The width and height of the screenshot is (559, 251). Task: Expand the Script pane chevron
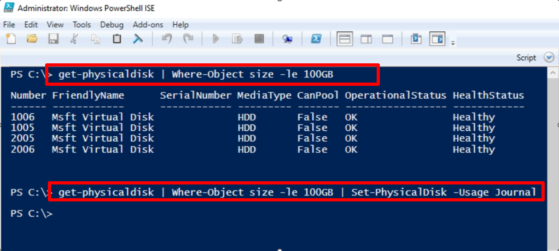pyautogui.click(x=548, y=57)
